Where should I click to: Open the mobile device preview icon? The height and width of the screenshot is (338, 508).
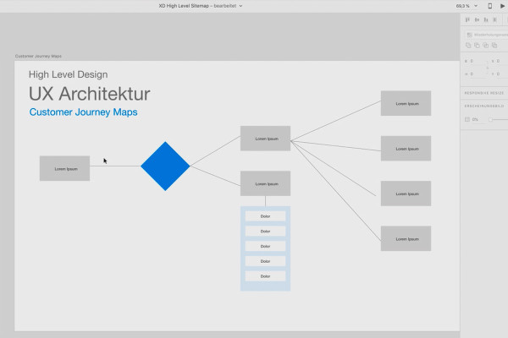pyautogui.click(x=490, y=6)
